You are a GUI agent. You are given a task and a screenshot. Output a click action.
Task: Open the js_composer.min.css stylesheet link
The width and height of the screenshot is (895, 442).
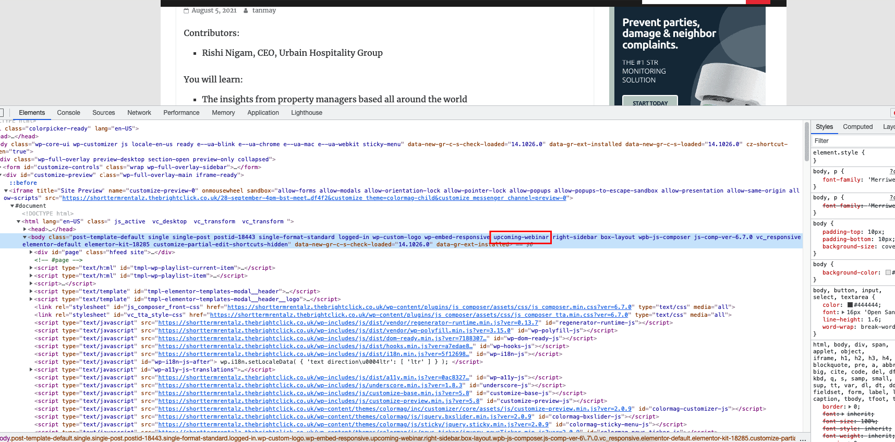(x=429, y=307)
